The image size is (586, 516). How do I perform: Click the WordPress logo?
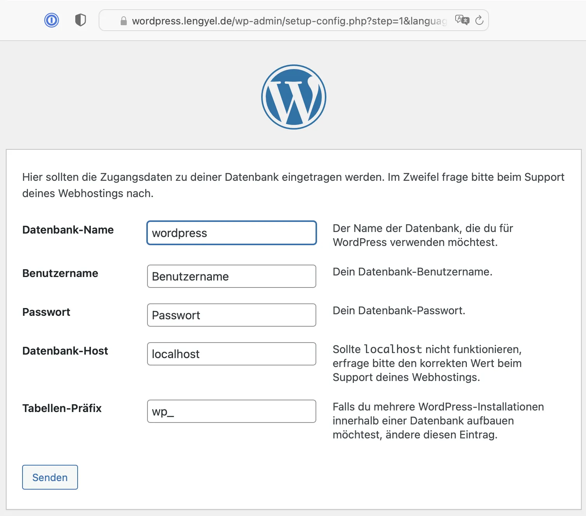294,97
